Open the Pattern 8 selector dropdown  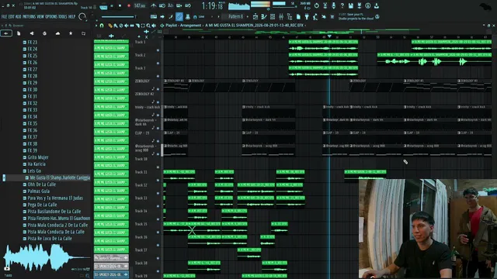point(235,16)
